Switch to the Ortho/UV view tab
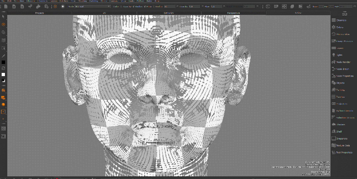The height and width of the screenshot is (179, 357). coord(169,13)
